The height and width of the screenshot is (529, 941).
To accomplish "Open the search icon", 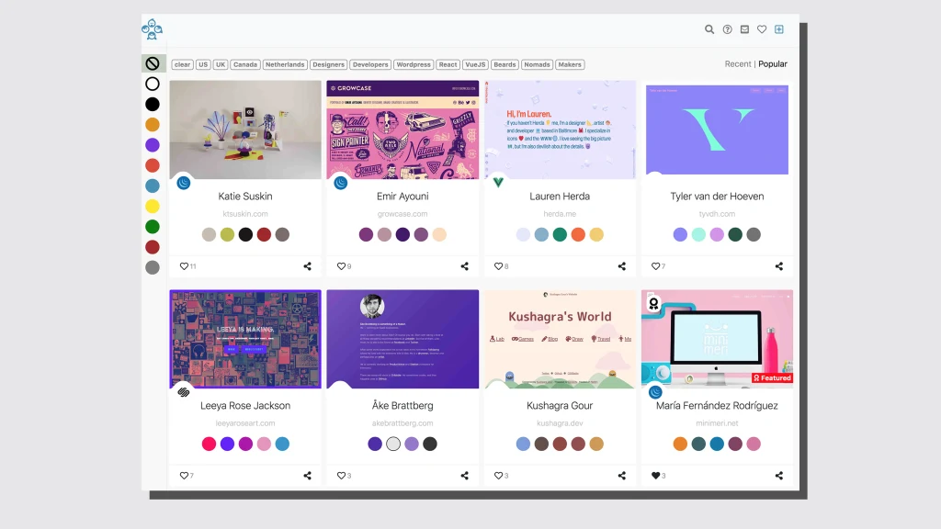I will click(x=709, y=28).
